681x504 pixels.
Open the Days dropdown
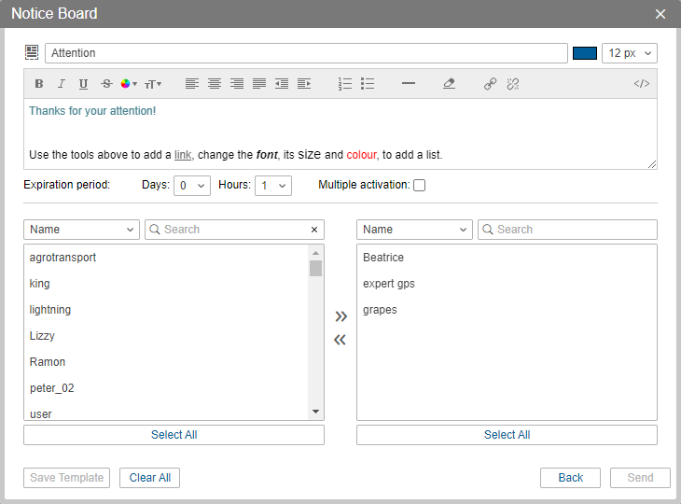(192, 186)
